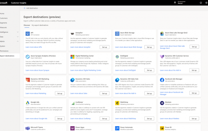
Task: Open Learn more about Google Ads
Action: [36, 119]
